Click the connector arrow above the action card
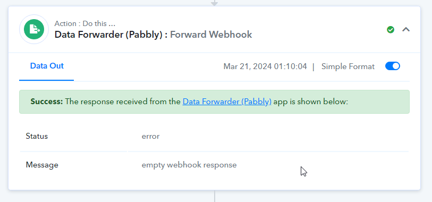 tap(214, 3)
